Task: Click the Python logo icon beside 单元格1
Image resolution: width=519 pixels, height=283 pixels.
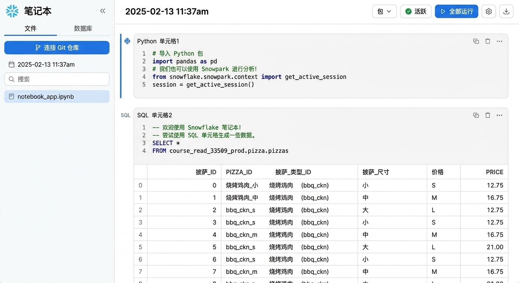Action: coord(127,41)
